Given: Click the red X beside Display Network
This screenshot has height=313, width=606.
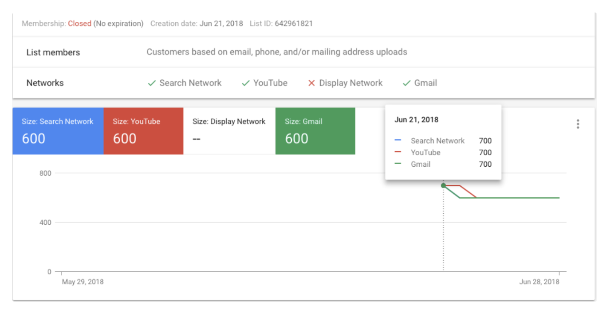Looking at the screenshot, I should [x=311, y=83].
